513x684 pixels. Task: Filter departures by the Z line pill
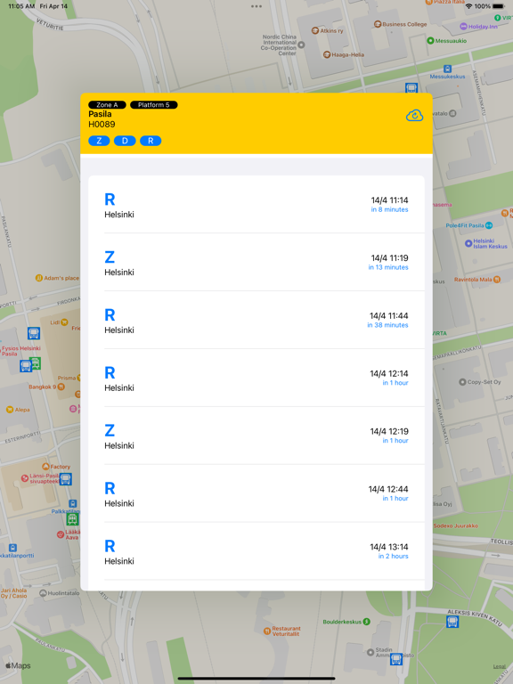[x=99, y=141]
